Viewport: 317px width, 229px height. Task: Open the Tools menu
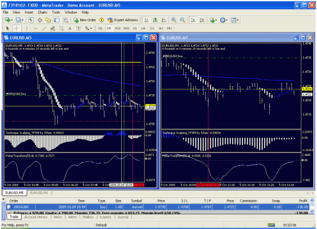point(56,12)
